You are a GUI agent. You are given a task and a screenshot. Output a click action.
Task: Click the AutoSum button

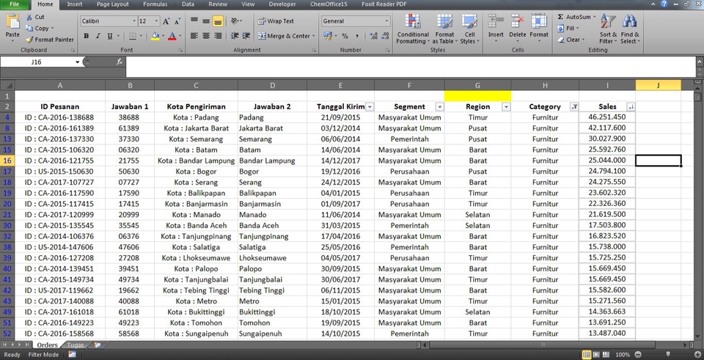pos(576,17)
